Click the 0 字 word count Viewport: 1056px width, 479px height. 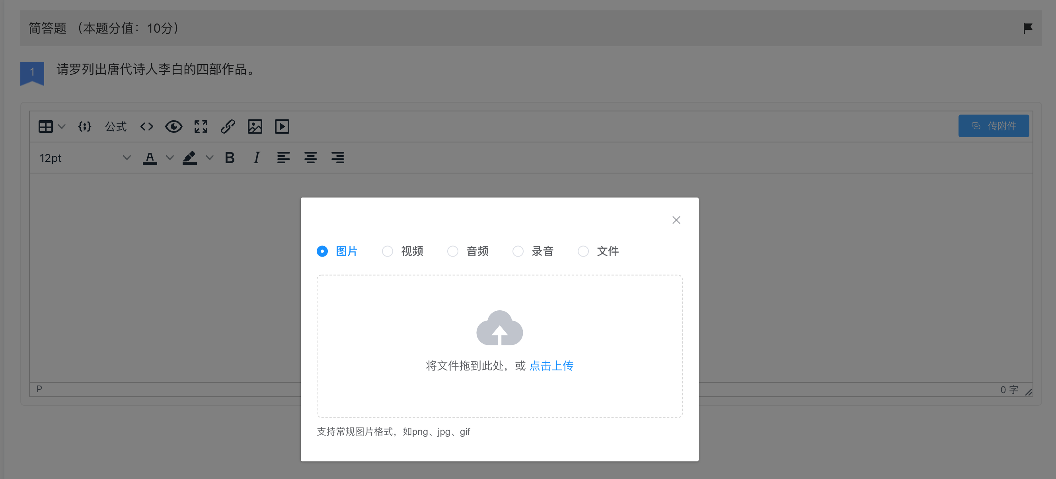tap(1009, 389)
